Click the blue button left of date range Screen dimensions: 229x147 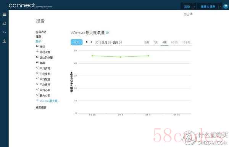[77, 42]
